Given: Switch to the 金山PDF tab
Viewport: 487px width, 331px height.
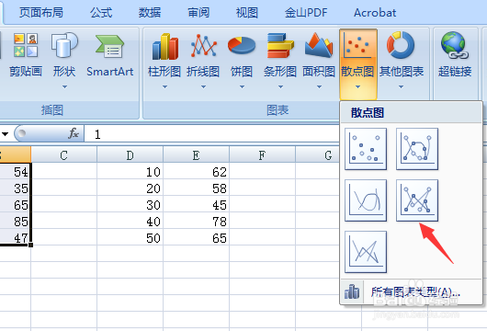Looking at the screenshot, I should click(x=306, y=13).
